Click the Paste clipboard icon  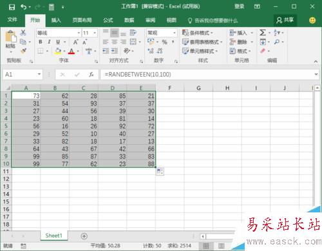tap(10, 37)
